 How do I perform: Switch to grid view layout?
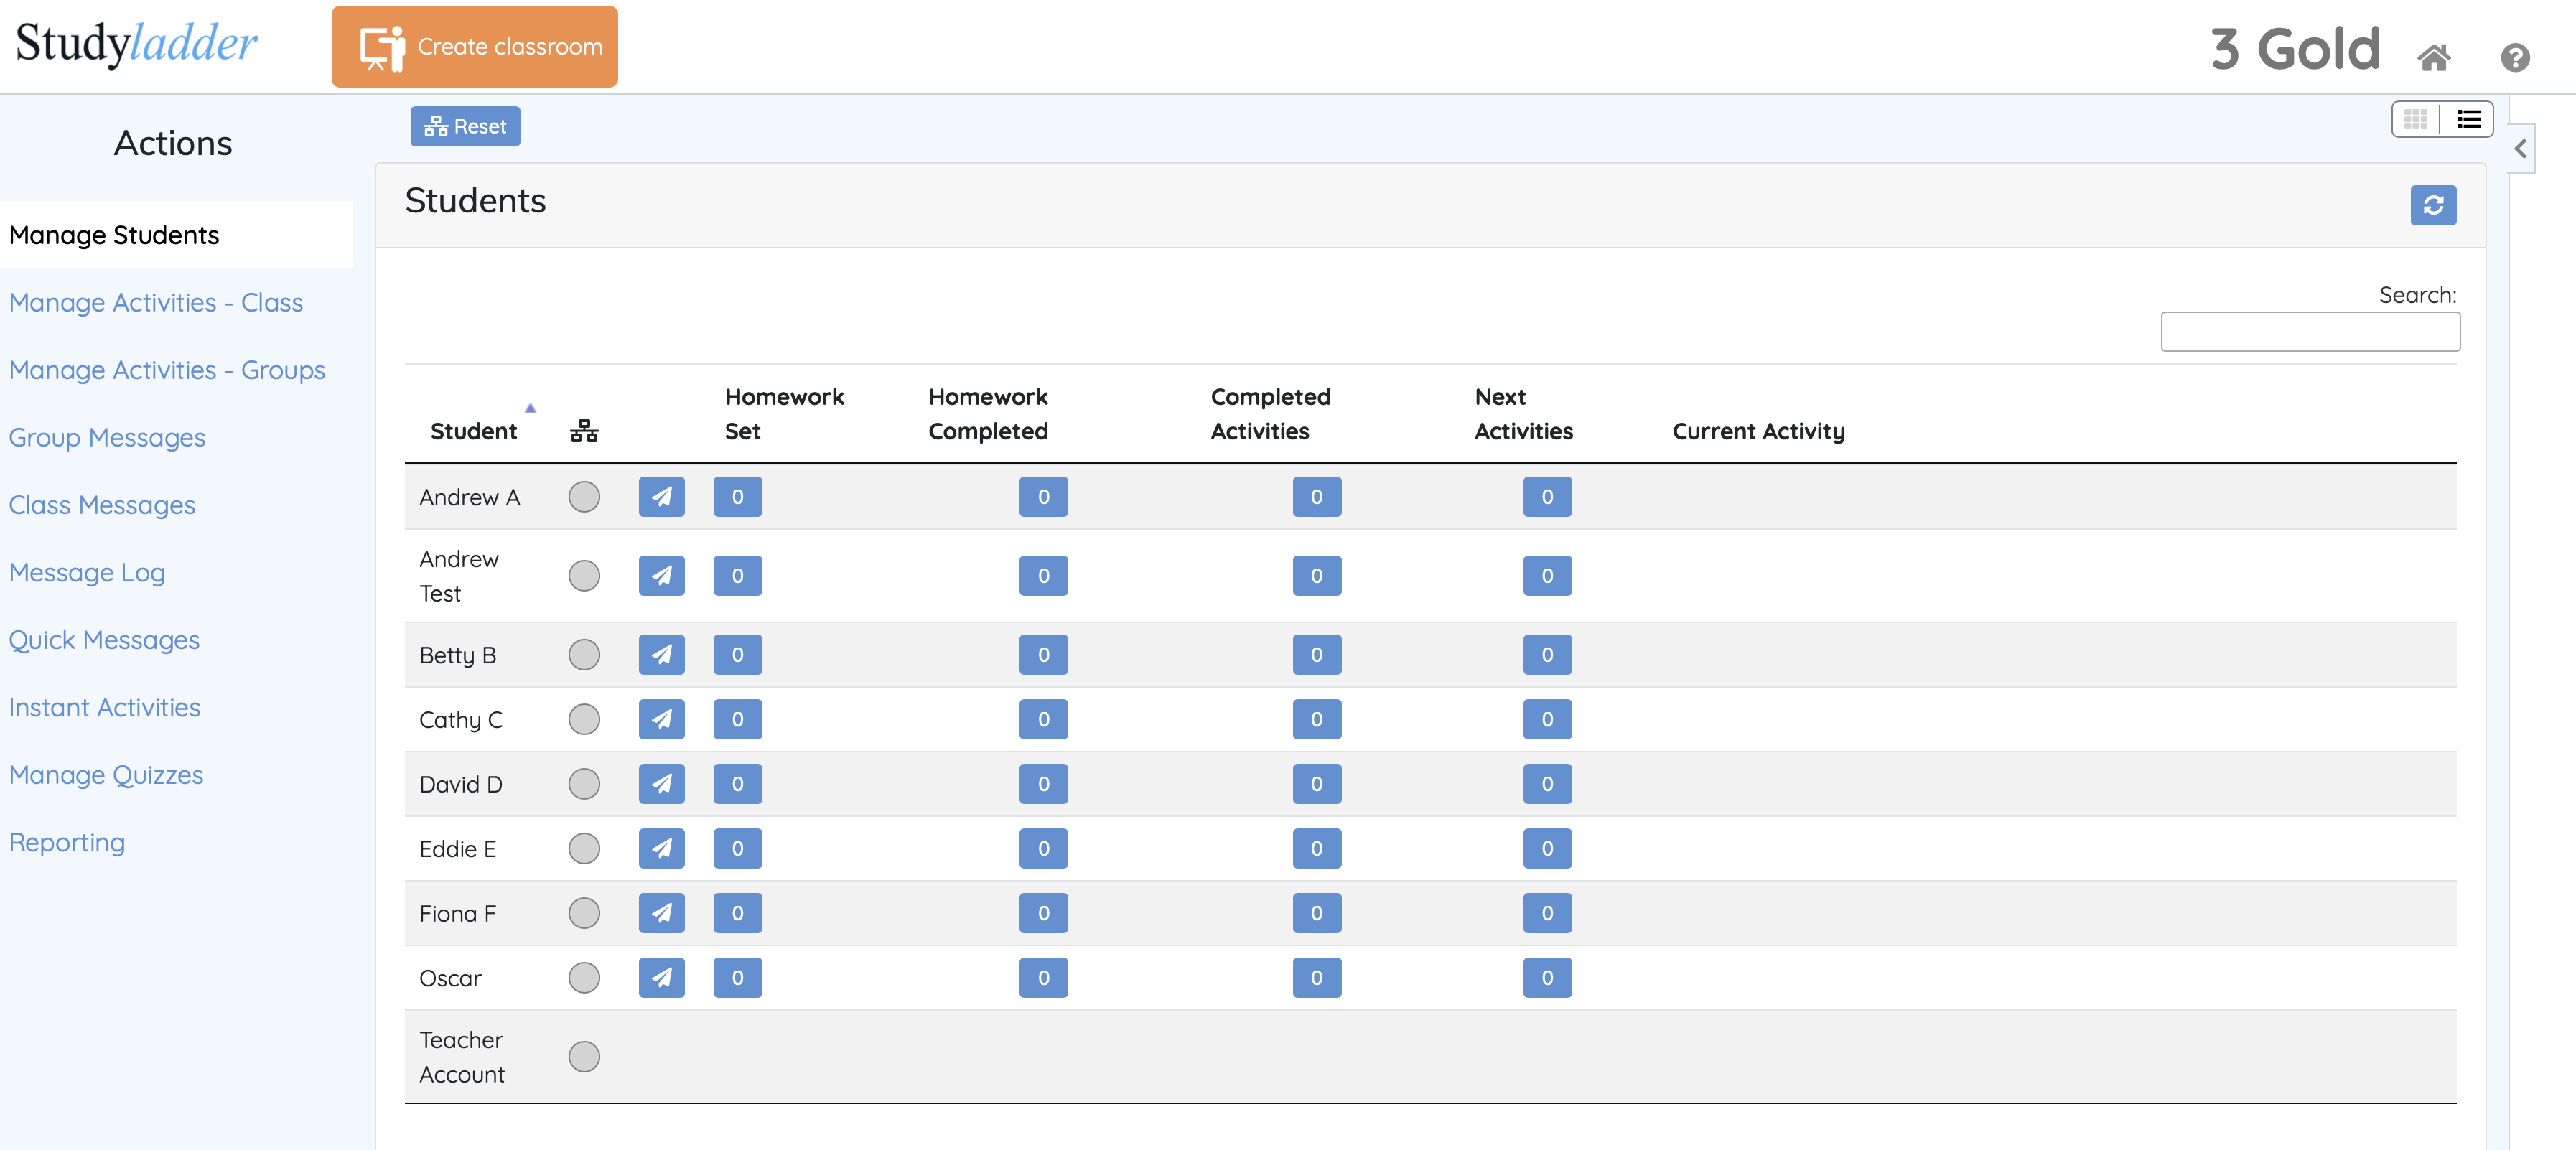pyautogui.click(x=2415, y=120)
